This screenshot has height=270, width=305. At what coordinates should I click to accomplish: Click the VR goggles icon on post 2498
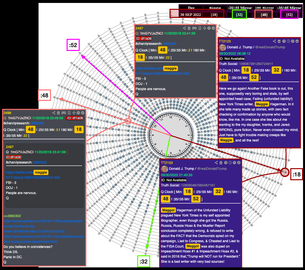click(x=64, y=113)
